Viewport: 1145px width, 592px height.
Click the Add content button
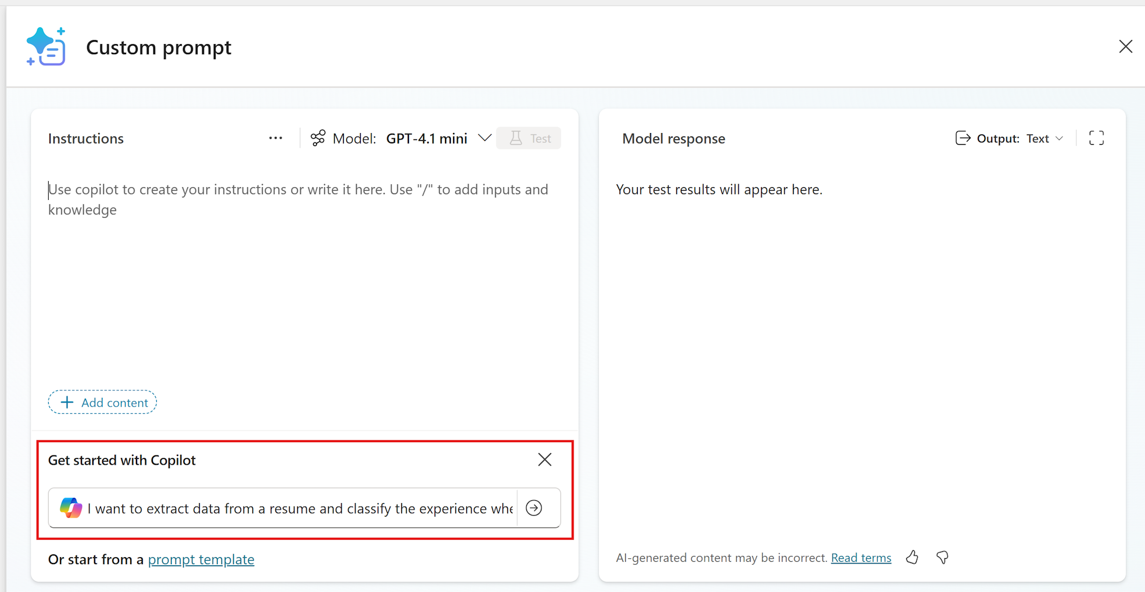click(x=102, y=402)
